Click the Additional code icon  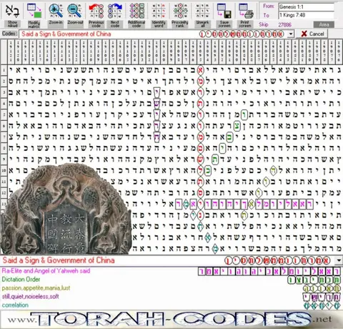tap(136, 11)
